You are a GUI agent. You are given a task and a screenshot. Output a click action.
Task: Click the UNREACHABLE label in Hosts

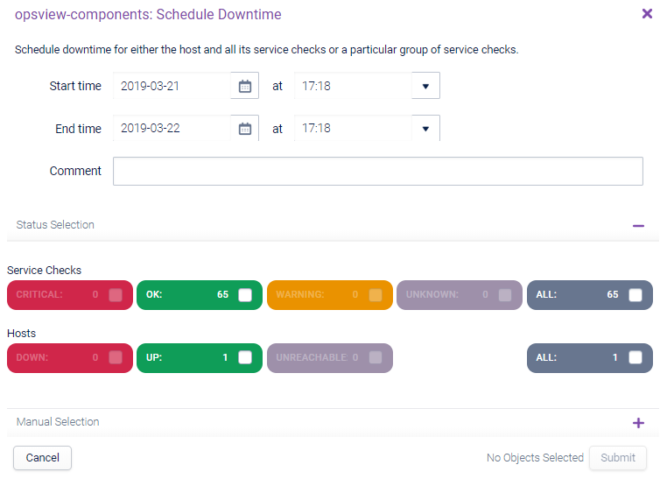pos(312,357)
